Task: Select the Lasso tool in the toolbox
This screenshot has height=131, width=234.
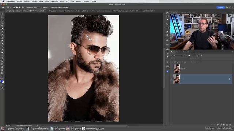Action: pyautogui.click(x=2, y=20)
